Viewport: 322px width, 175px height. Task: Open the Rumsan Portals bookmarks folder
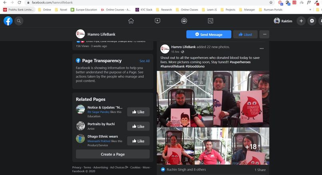coord(270,10)
